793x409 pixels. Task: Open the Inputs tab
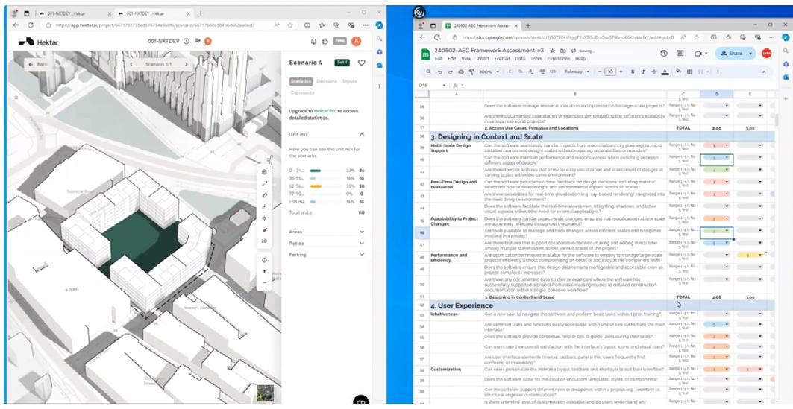point(349,81)
